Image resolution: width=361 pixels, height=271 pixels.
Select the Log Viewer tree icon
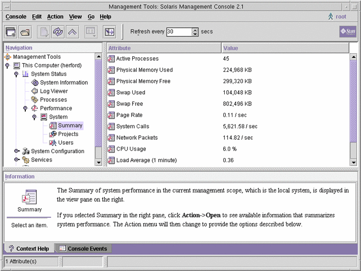point(35,91)
